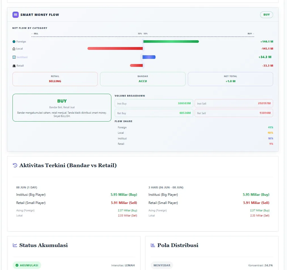This screenshot has width=287, height=270.
Task: Click the MENYEBAR status badge
Action: [x=162, y=265]
